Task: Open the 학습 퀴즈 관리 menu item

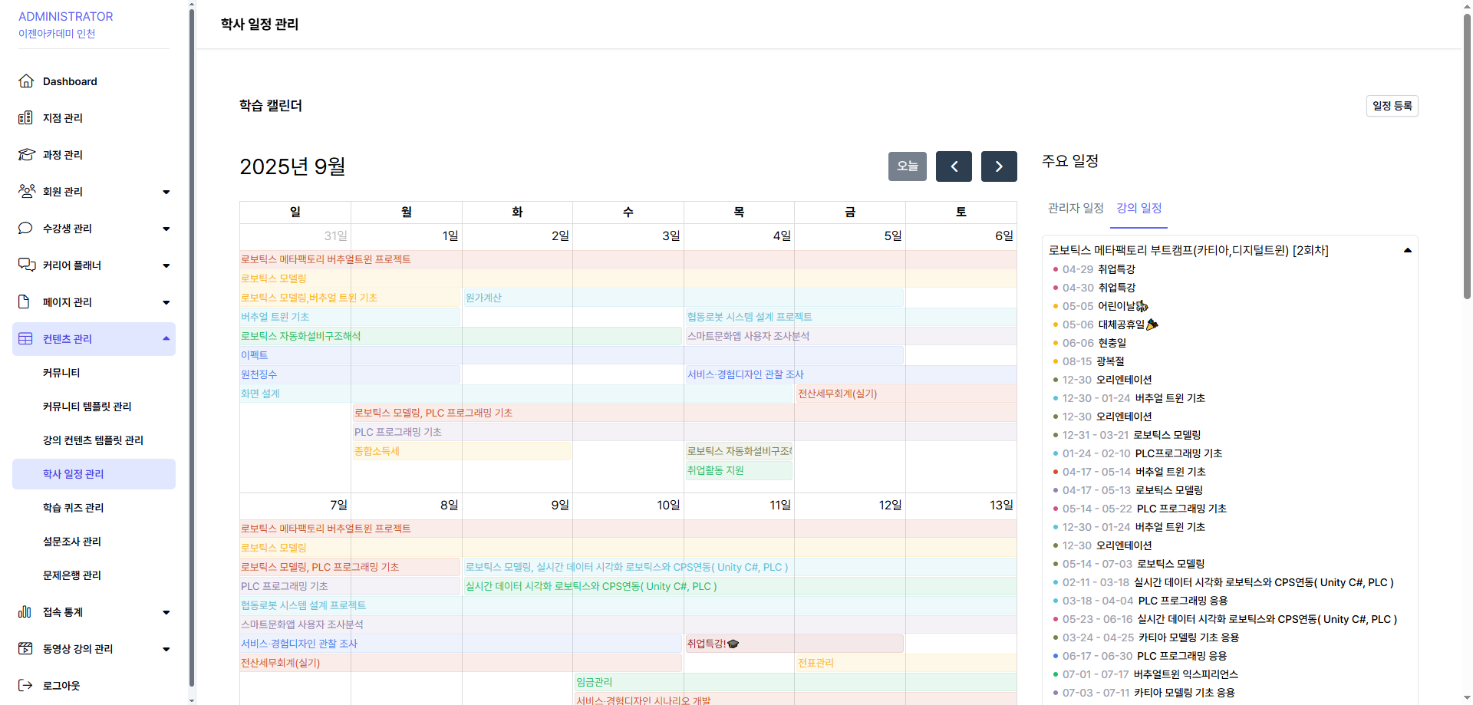Action: pyautogui.click(x=73, y=508)
